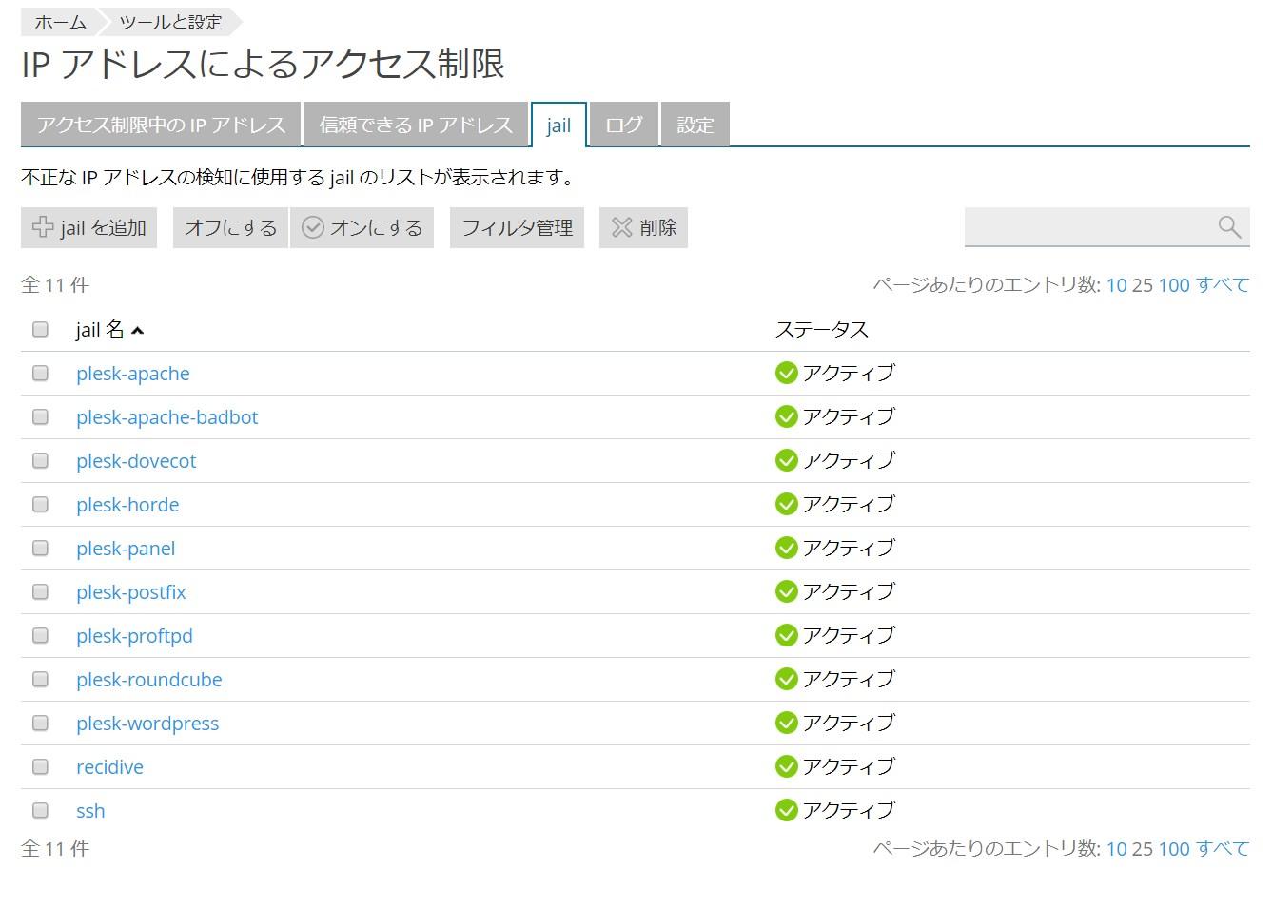
Task: Click the magnifier search icon
Action: coord(1229,226)
